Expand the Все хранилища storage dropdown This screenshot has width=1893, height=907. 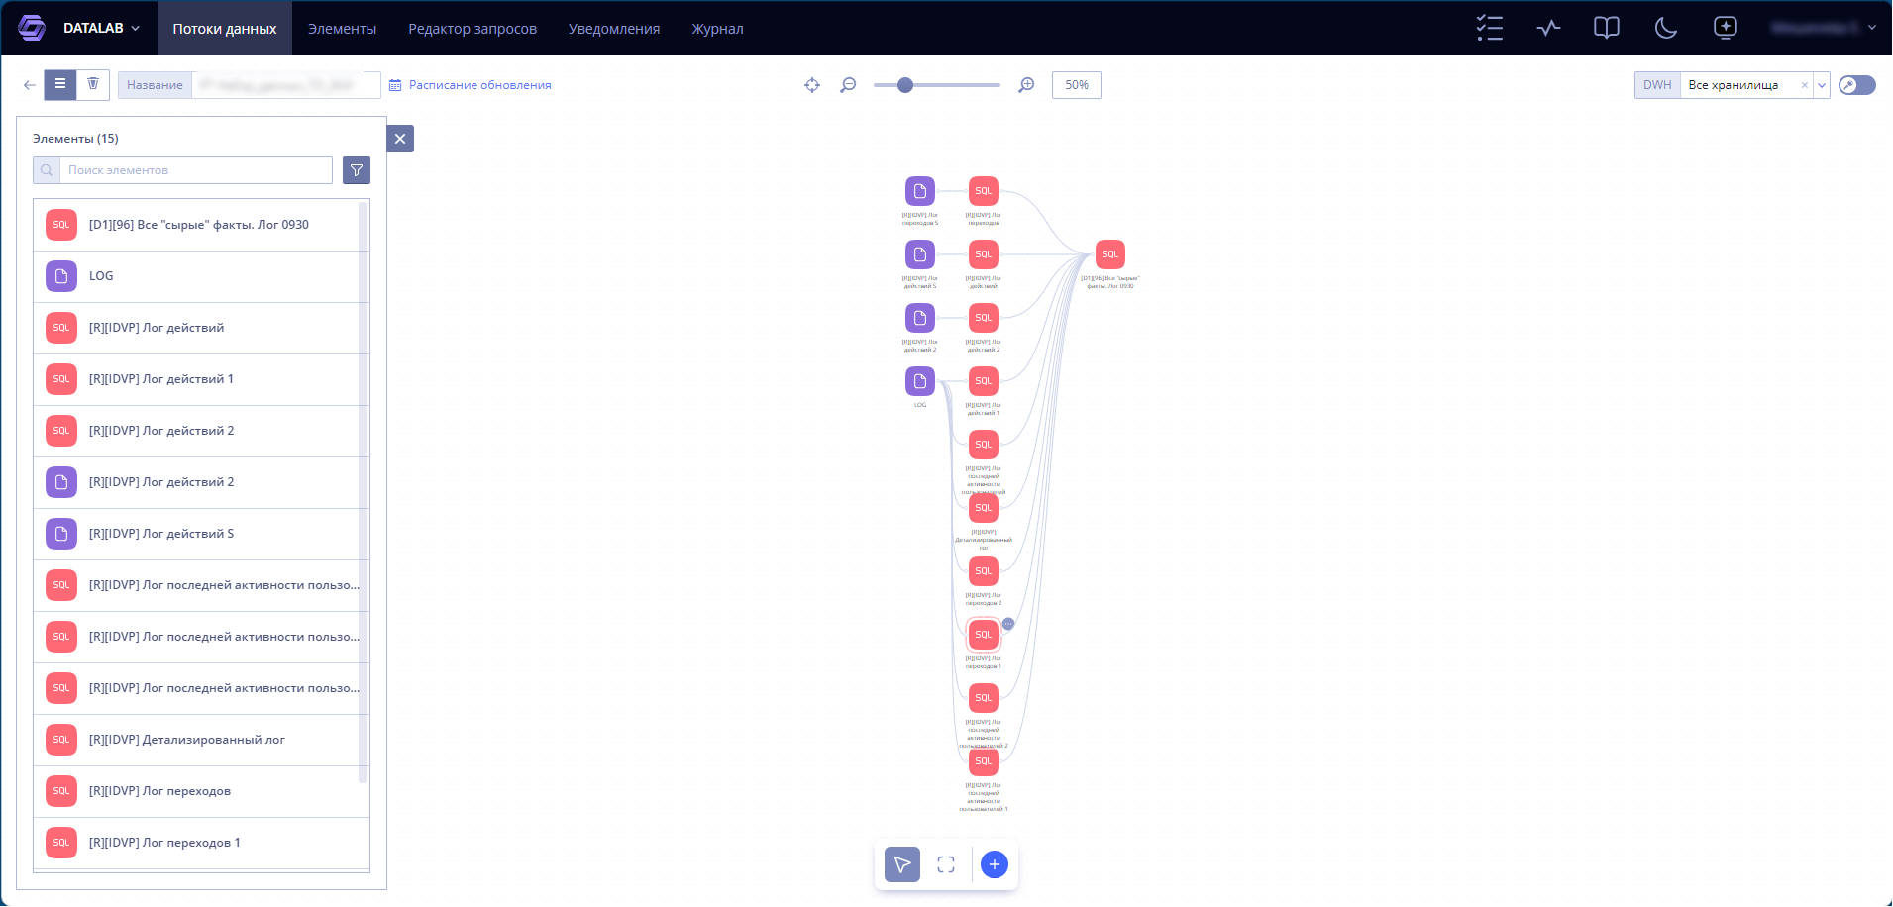coord(1821,85)
